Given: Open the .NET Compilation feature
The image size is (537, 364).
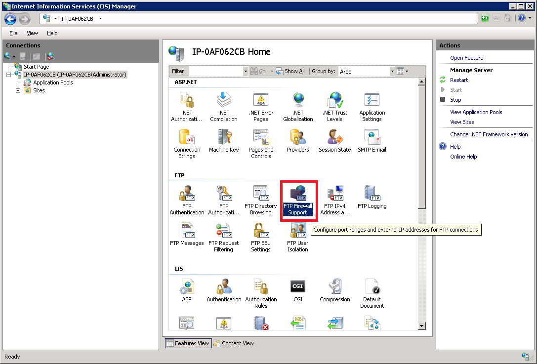Looking at the screenshot, I should coord(224,107).
